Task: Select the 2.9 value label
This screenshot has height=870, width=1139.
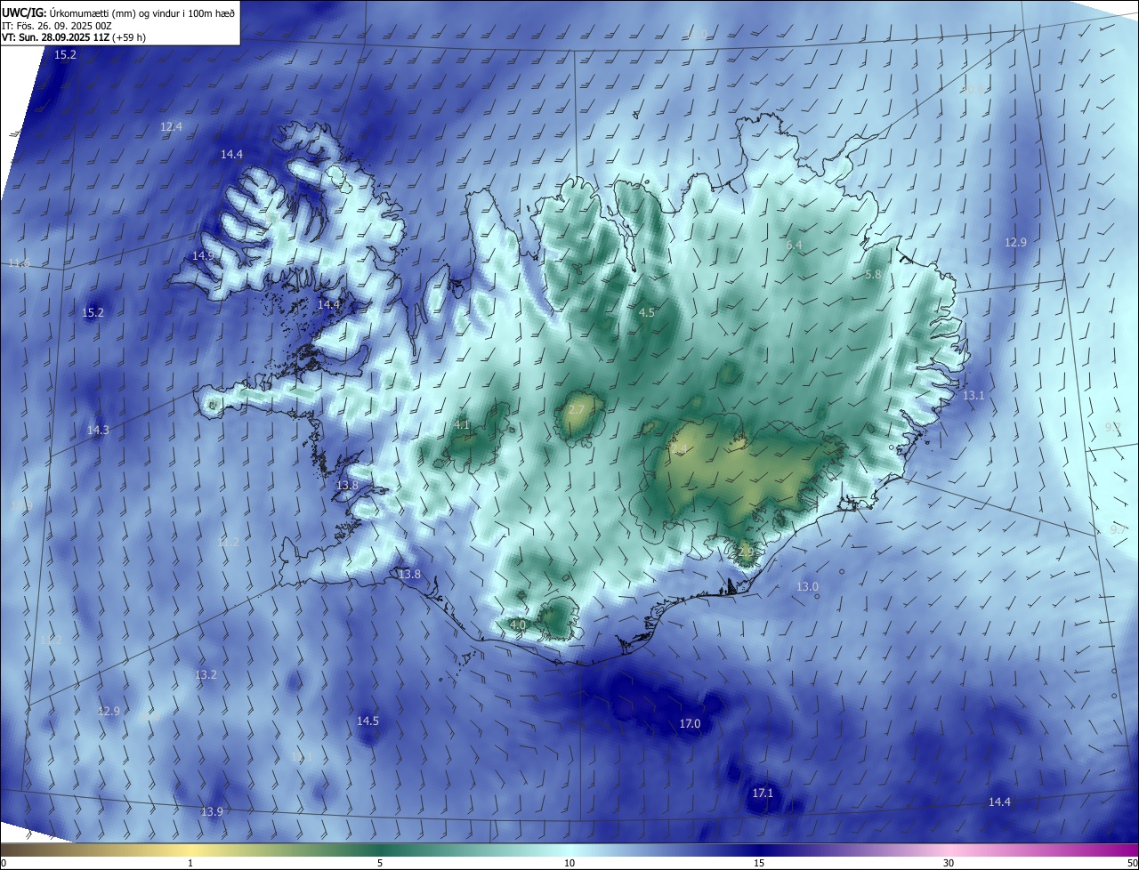Action: 746,552
